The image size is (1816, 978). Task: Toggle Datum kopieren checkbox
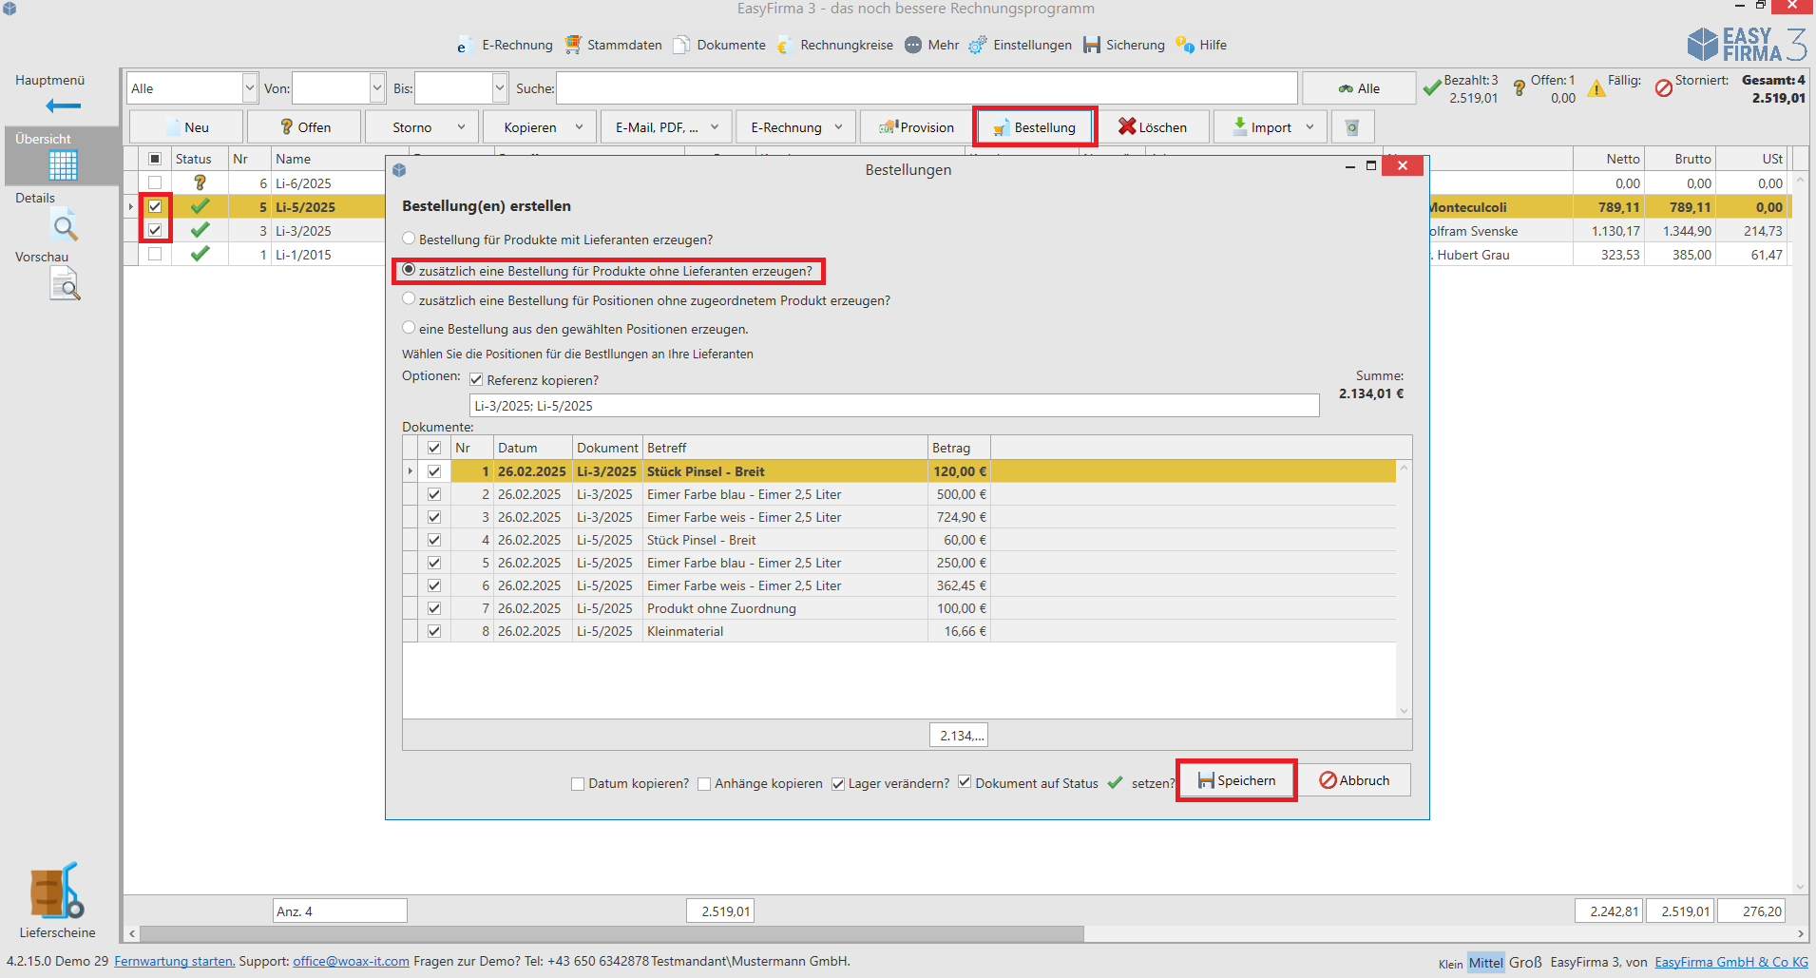[x=578, y=783]
